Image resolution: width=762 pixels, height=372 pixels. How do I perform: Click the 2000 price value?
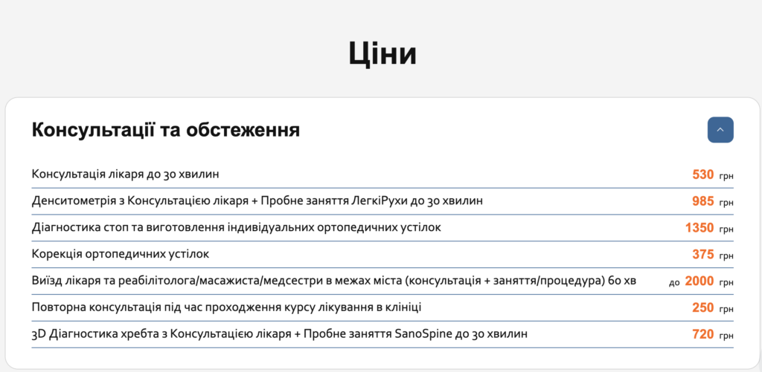point(699,281)
